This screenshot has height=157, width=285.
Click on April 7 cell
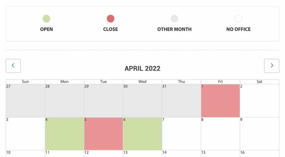181,134
